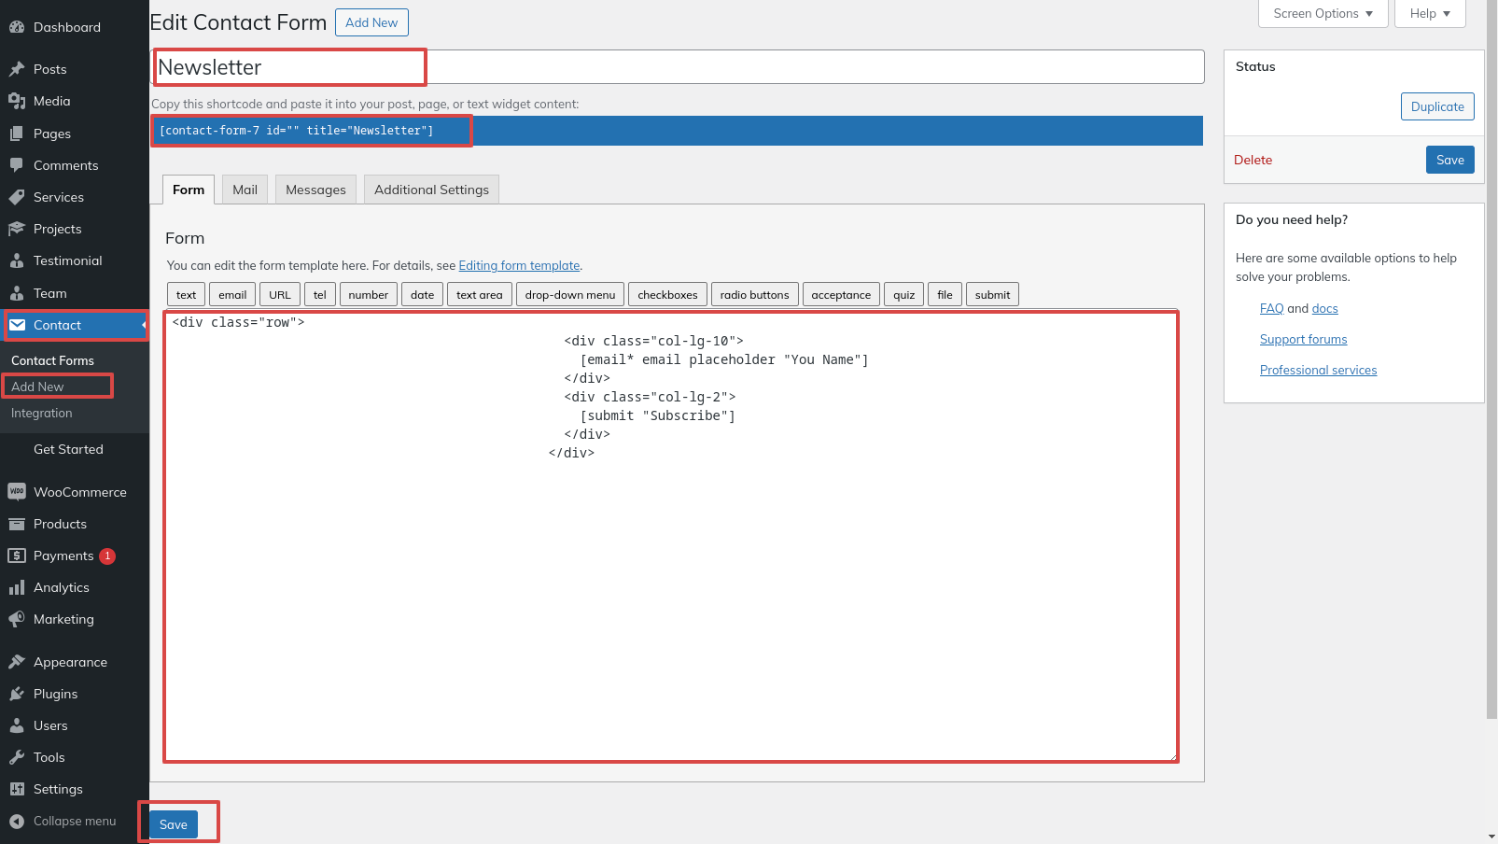
Task: Switch to the Mail tab
Action: click(245, 190)
